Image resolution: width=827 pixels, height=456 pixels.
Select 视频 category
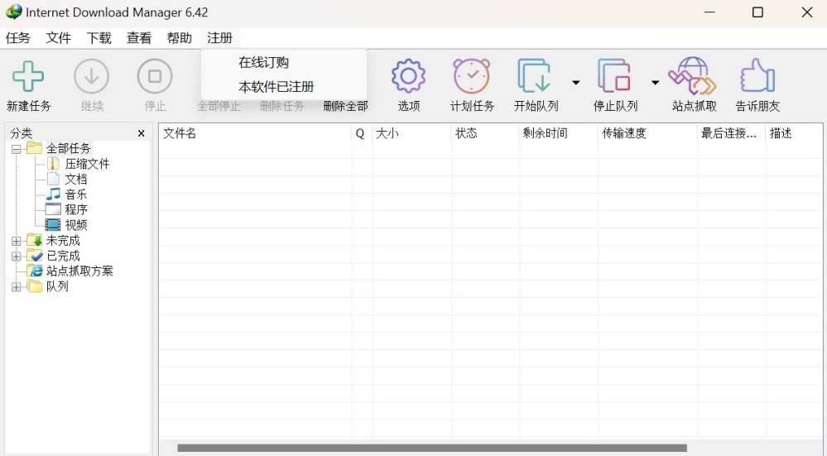(x=76, y=225)
